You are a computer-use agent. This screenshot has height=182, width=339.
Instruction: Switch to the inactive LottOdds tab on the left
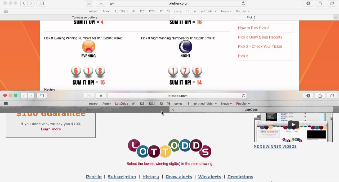coord(85,110)
